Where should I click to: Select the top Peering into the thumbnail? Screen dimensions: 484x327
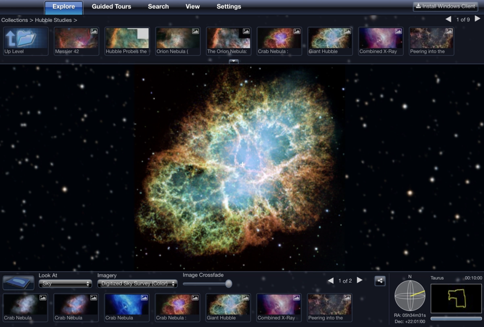432,41
